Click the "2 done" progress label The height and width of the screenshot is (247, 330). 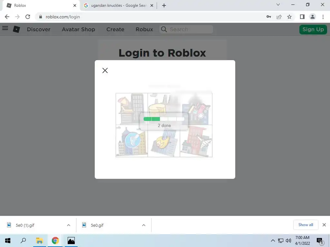[164, 126]
